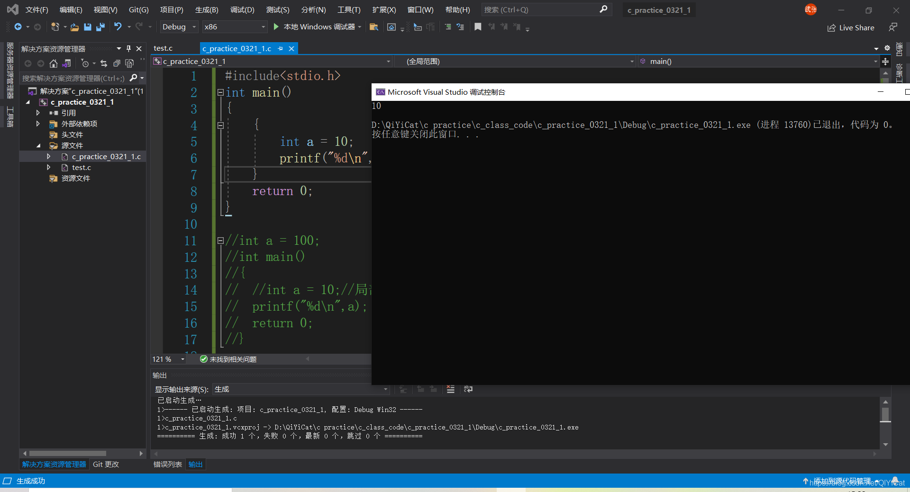The height and width of the screenshot is (492, 910).
Task: Open the x86 platform dropdown
Action: [x=234, y=27]
